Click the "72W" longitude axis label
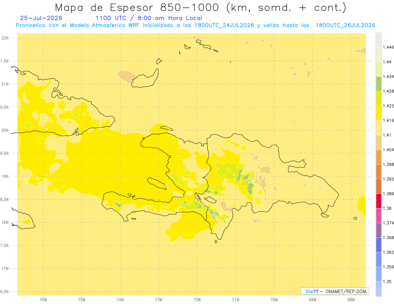394x304 pixels. [197, 299]
